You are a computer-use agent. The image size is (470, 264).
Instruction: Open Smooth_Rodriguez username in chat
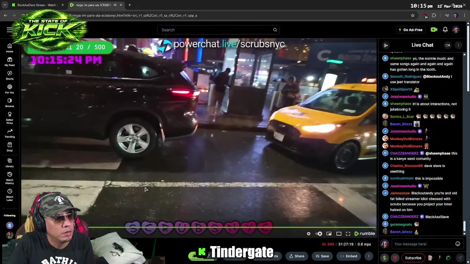(406, 77)
